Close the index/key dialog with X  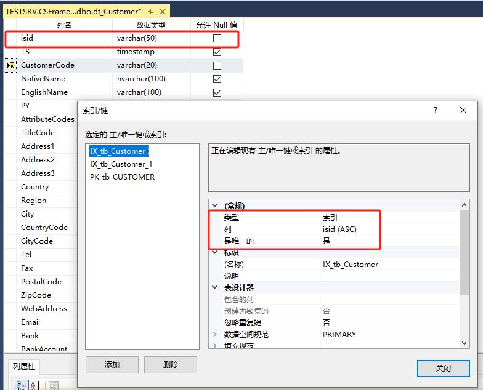463,110
